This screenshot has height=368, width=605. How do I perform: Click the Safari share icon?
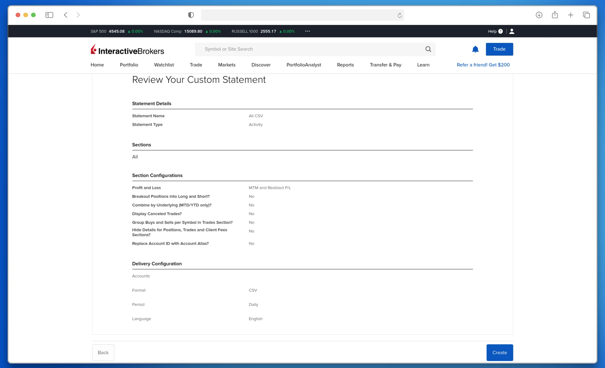click(x=555, y=15)
